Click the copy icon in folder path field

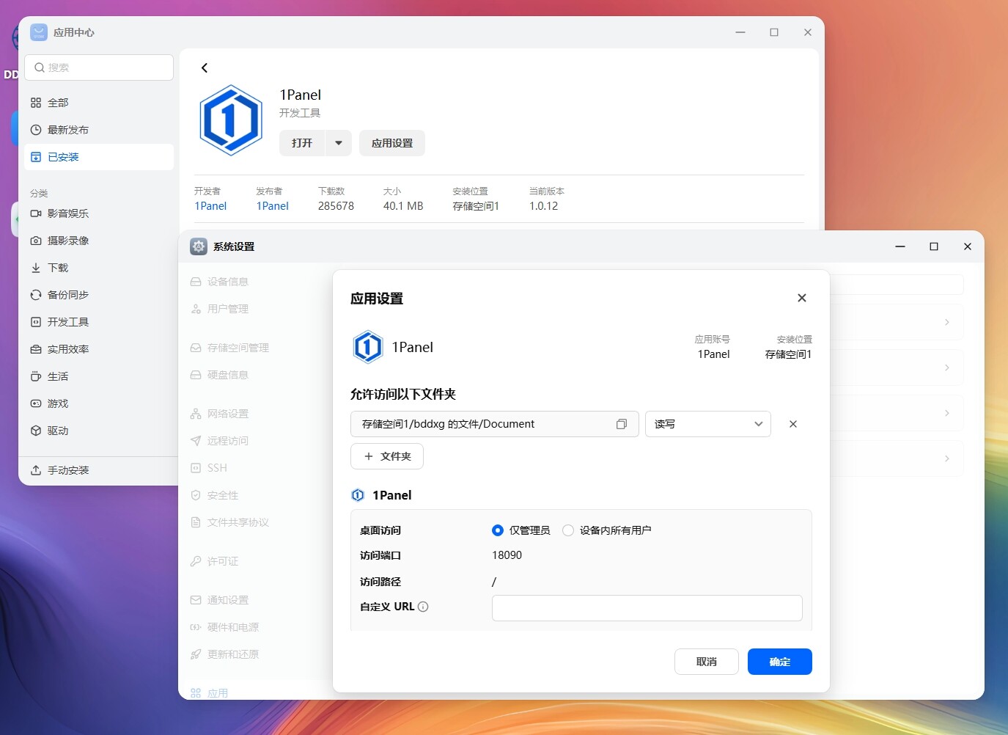point(622,424)
